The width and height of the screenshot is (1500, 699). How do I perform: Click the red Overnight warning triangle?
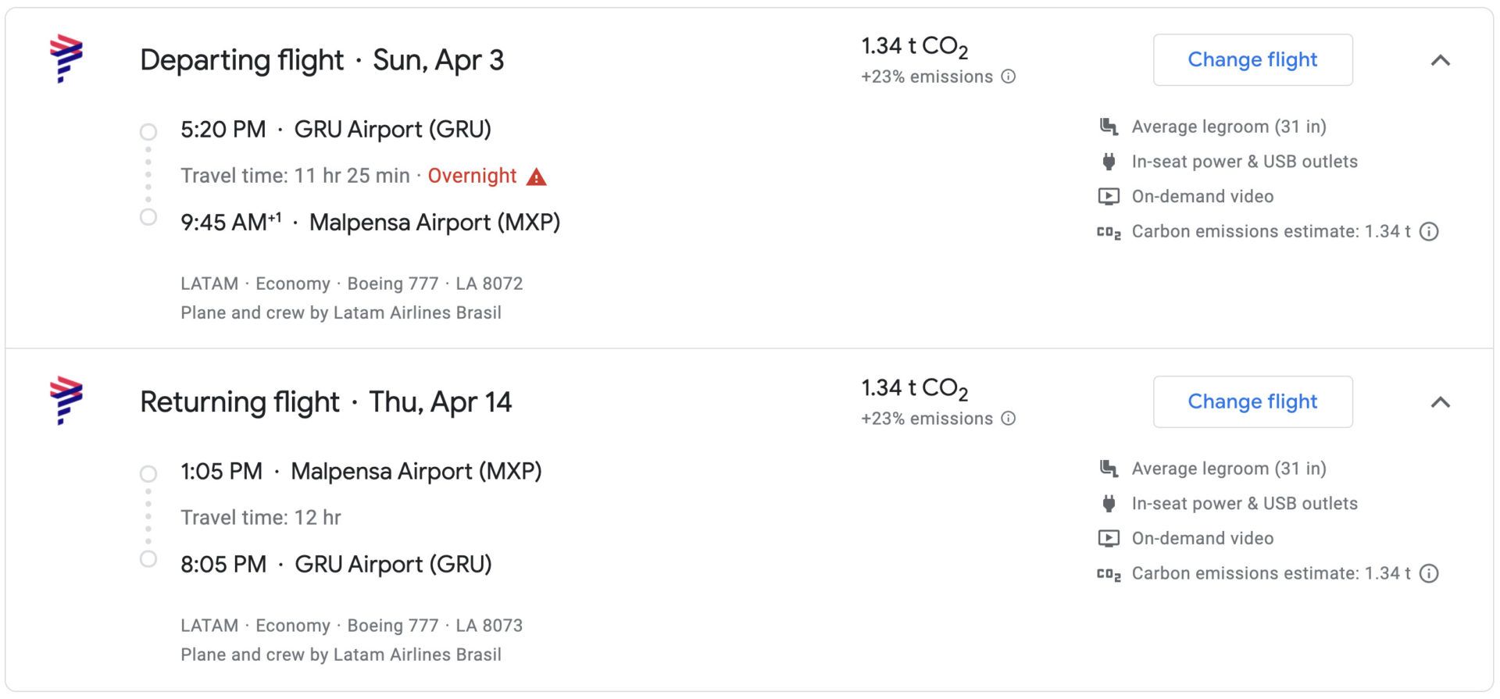(537, 177)
